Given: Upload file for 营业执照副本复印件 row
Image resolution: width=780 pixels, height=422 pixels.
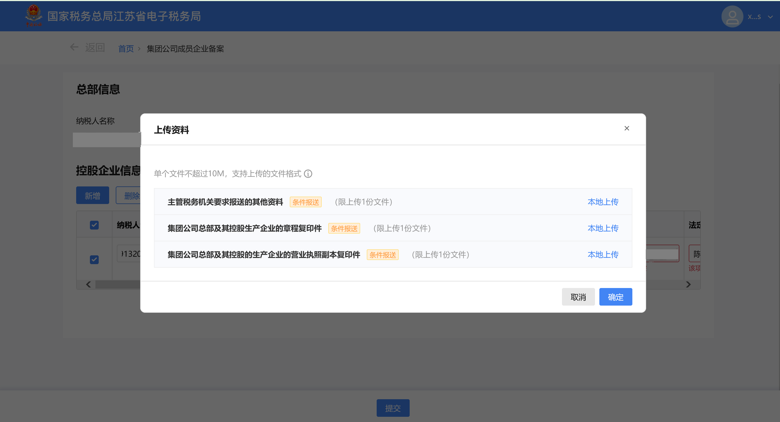Looking at the screenshot, I should (603, 255).
